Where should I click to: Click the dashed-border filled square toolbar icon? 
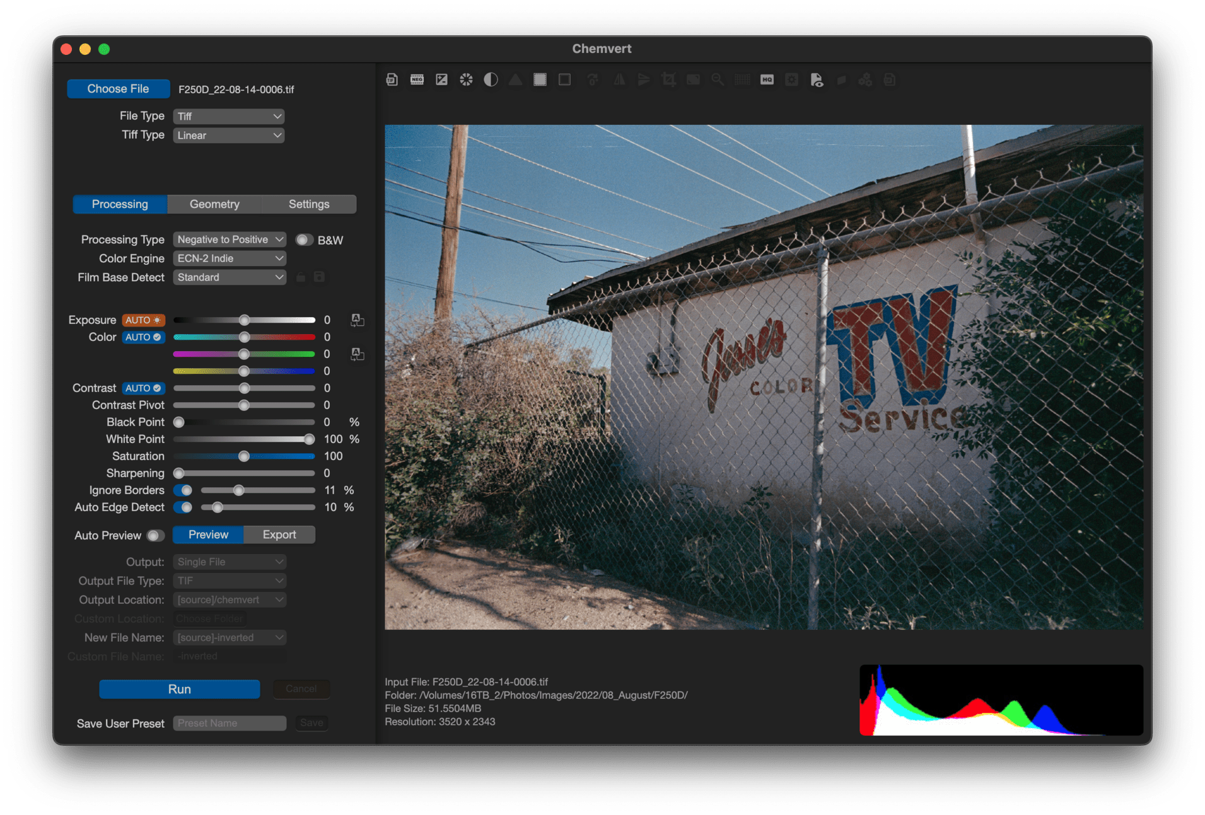click(540, 80)
